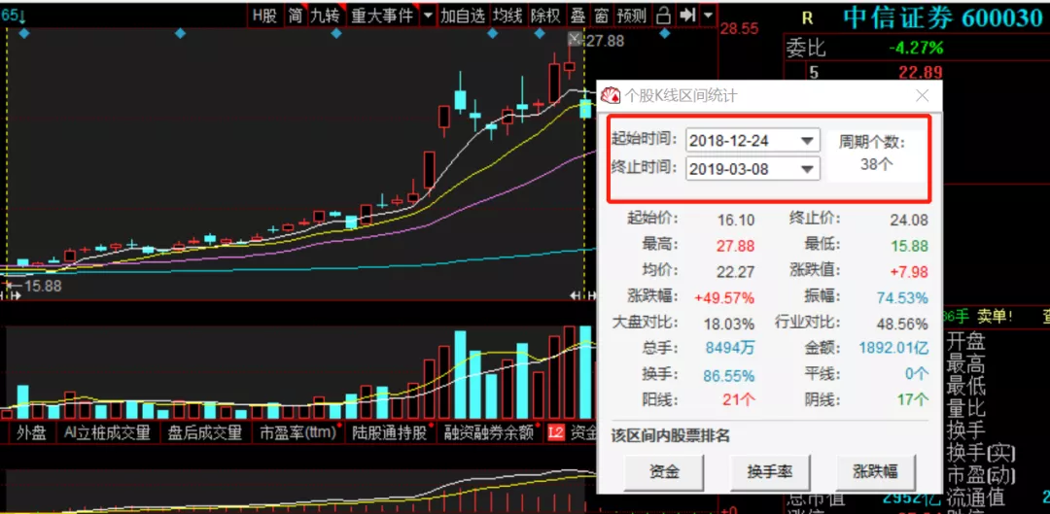Select the 市盈率(ttm) tab
The width and height of the screenshot is (1050, 514).
[298, 433]
